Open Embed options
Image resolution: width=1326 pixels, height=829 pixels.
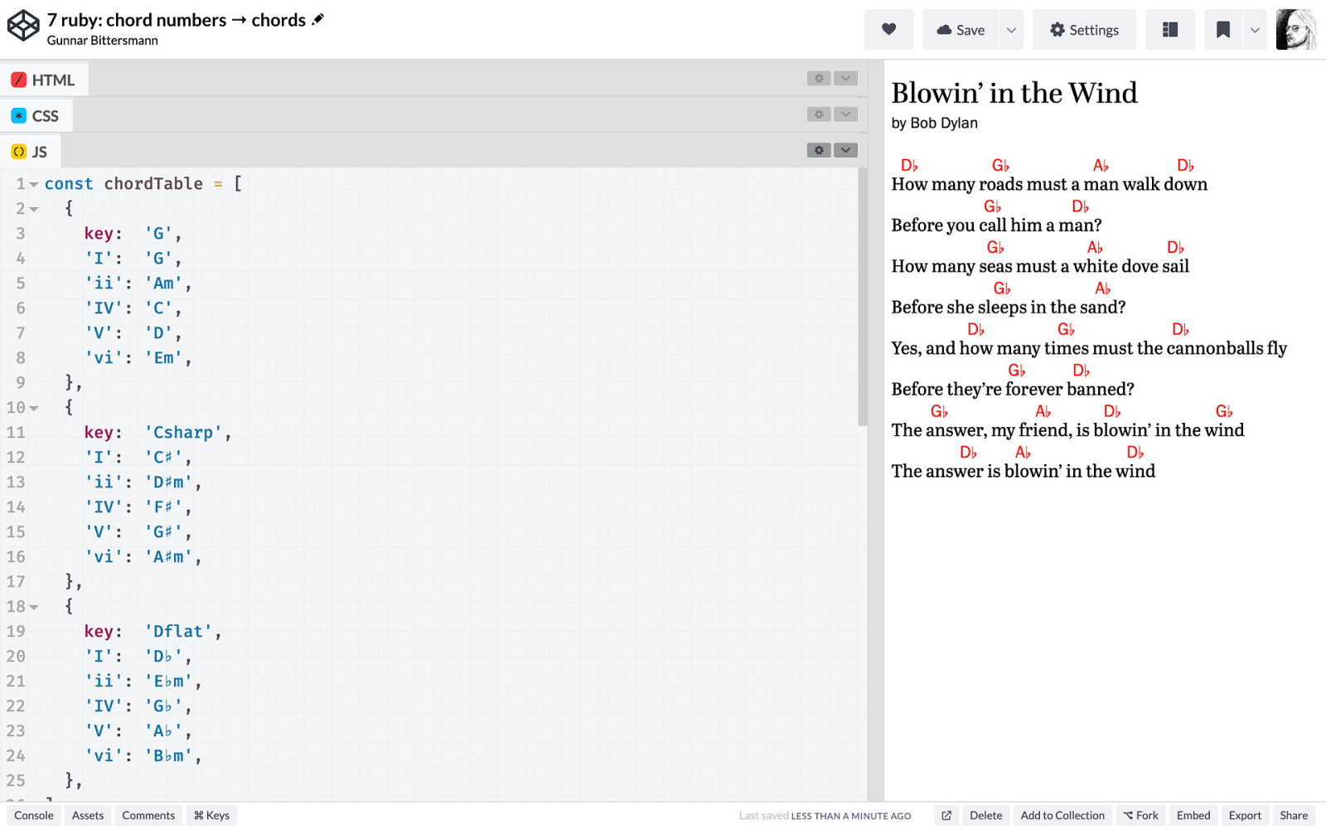click(1193, 816)
